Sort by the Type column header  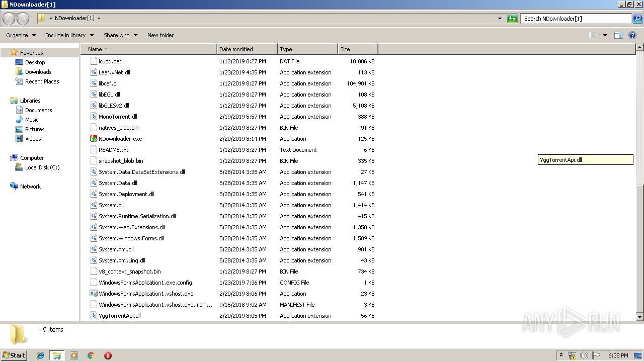[307, 49]
